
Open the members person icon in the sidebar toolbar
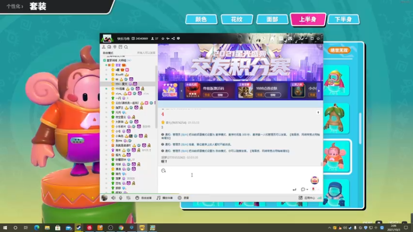click(104, 47)
